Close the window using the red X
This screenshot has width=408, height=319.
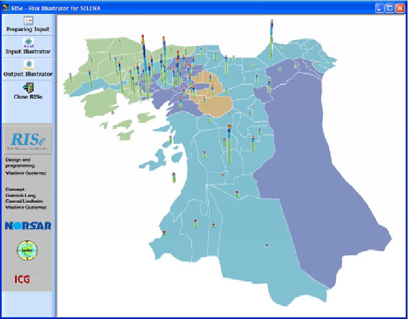pyautogui.click(x=400, y=8)
